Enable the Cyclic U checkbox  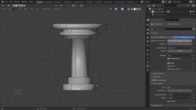click(x=168, y=88)
